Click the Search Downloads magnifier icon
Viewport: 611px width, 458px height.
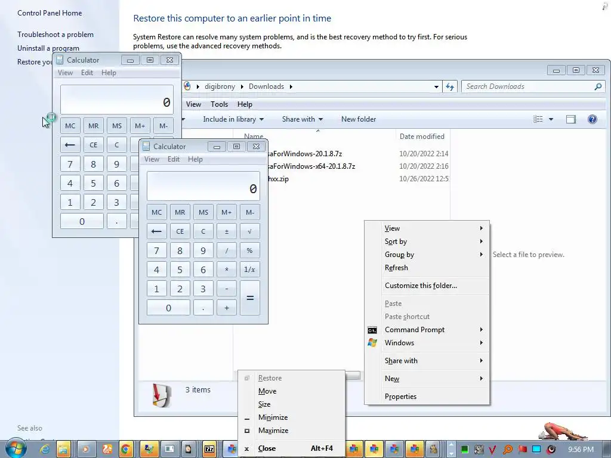(x=598, y=86)
